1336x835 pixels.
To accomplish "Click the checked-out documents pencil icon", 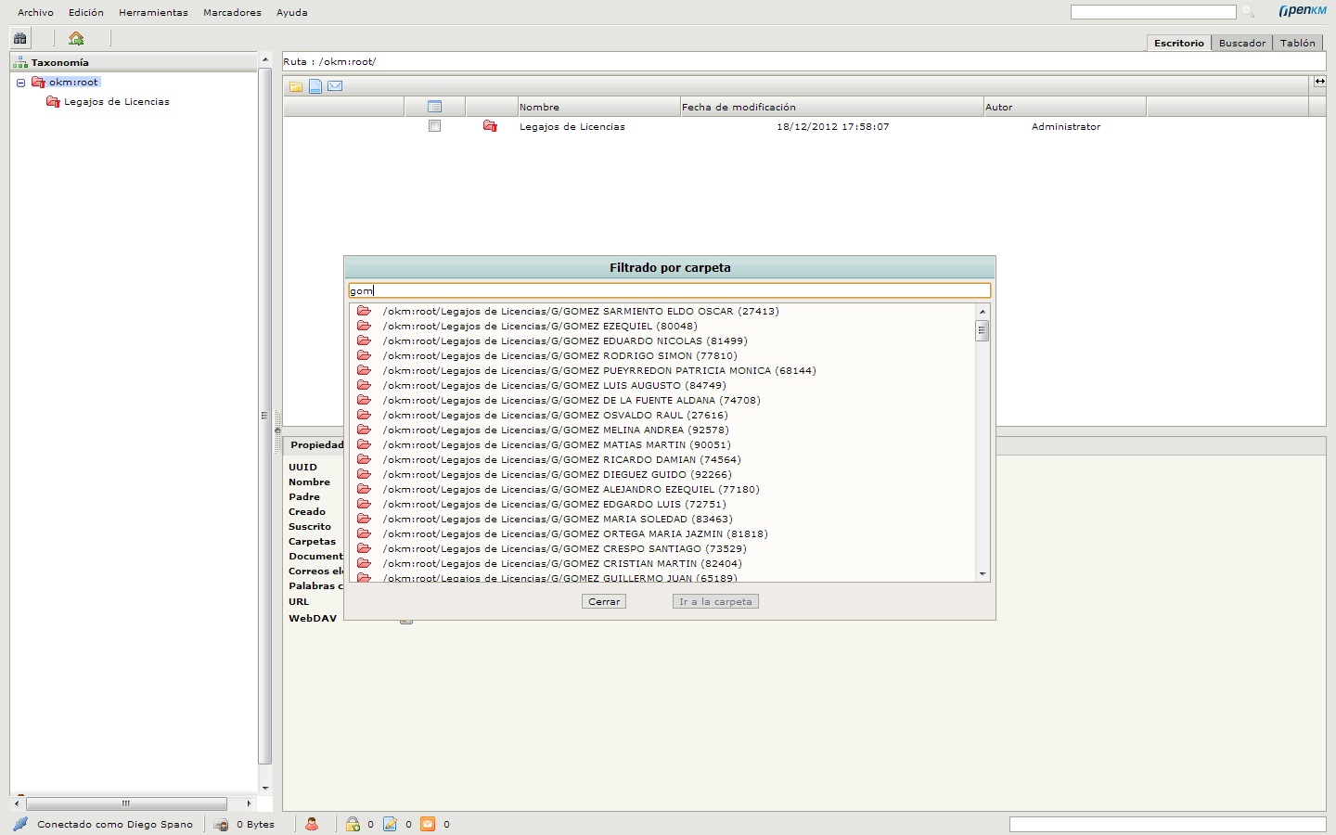I will coord(391,824).
